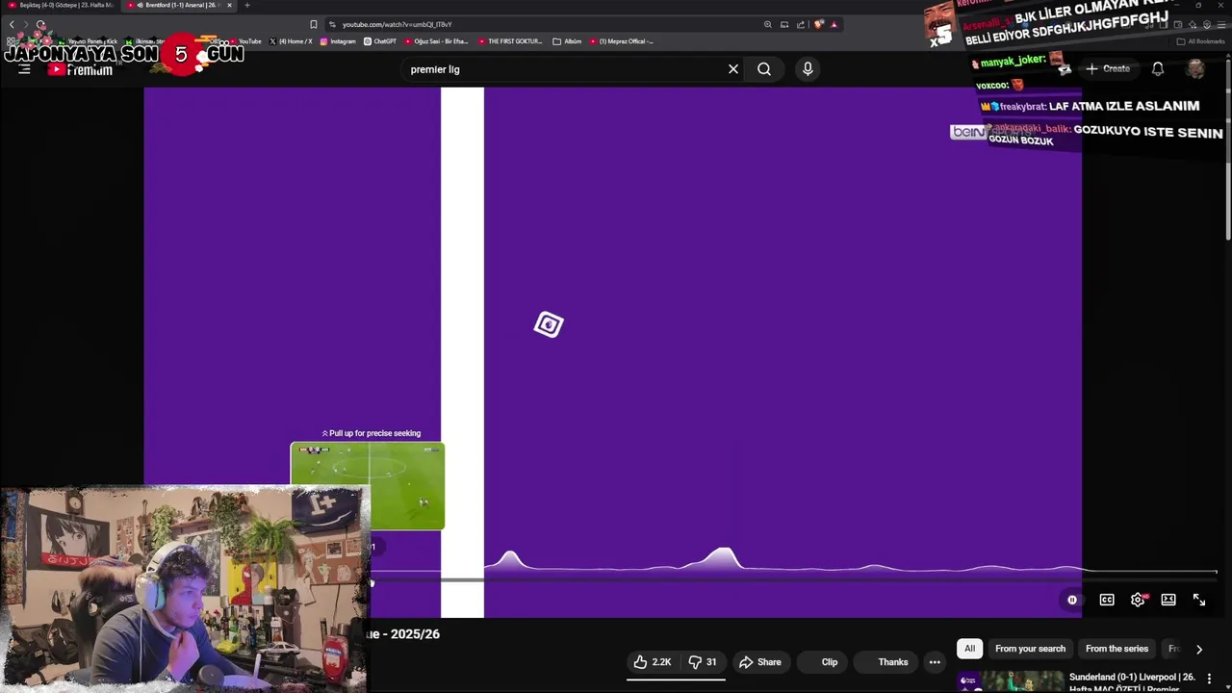Open the YouTube hamburger guide menu
Screen dimensions: 1232x693
(x=25, y=69)
